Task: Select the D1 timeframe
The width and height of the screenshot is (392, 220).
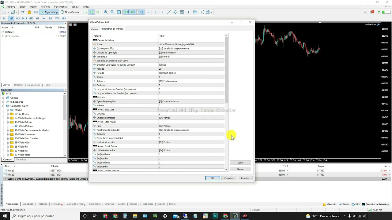Action: [51, 18]
